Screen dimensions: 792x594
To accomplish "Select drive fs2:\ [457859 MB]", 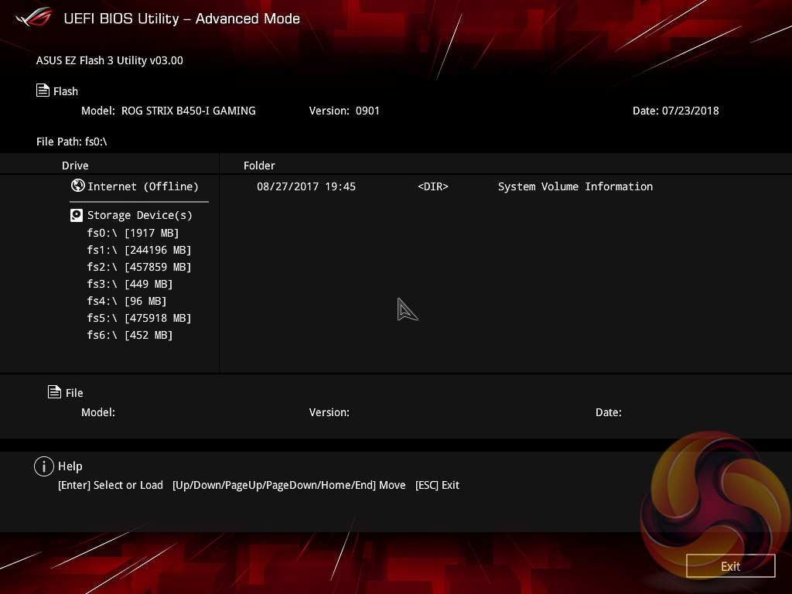I will tap(139, 267).
